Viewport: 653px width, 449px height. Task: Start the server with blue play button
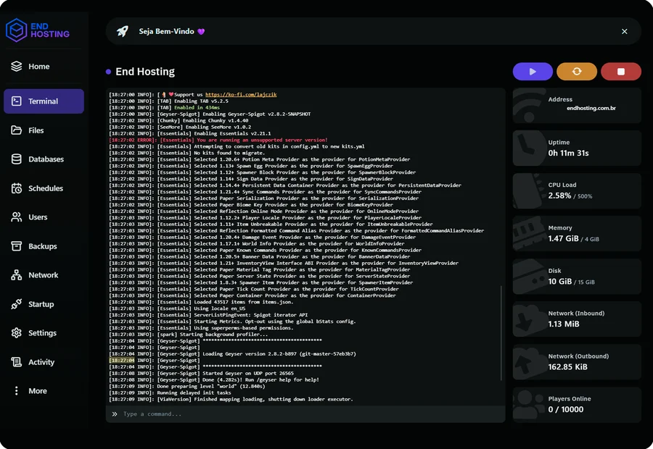coord(533,72)
